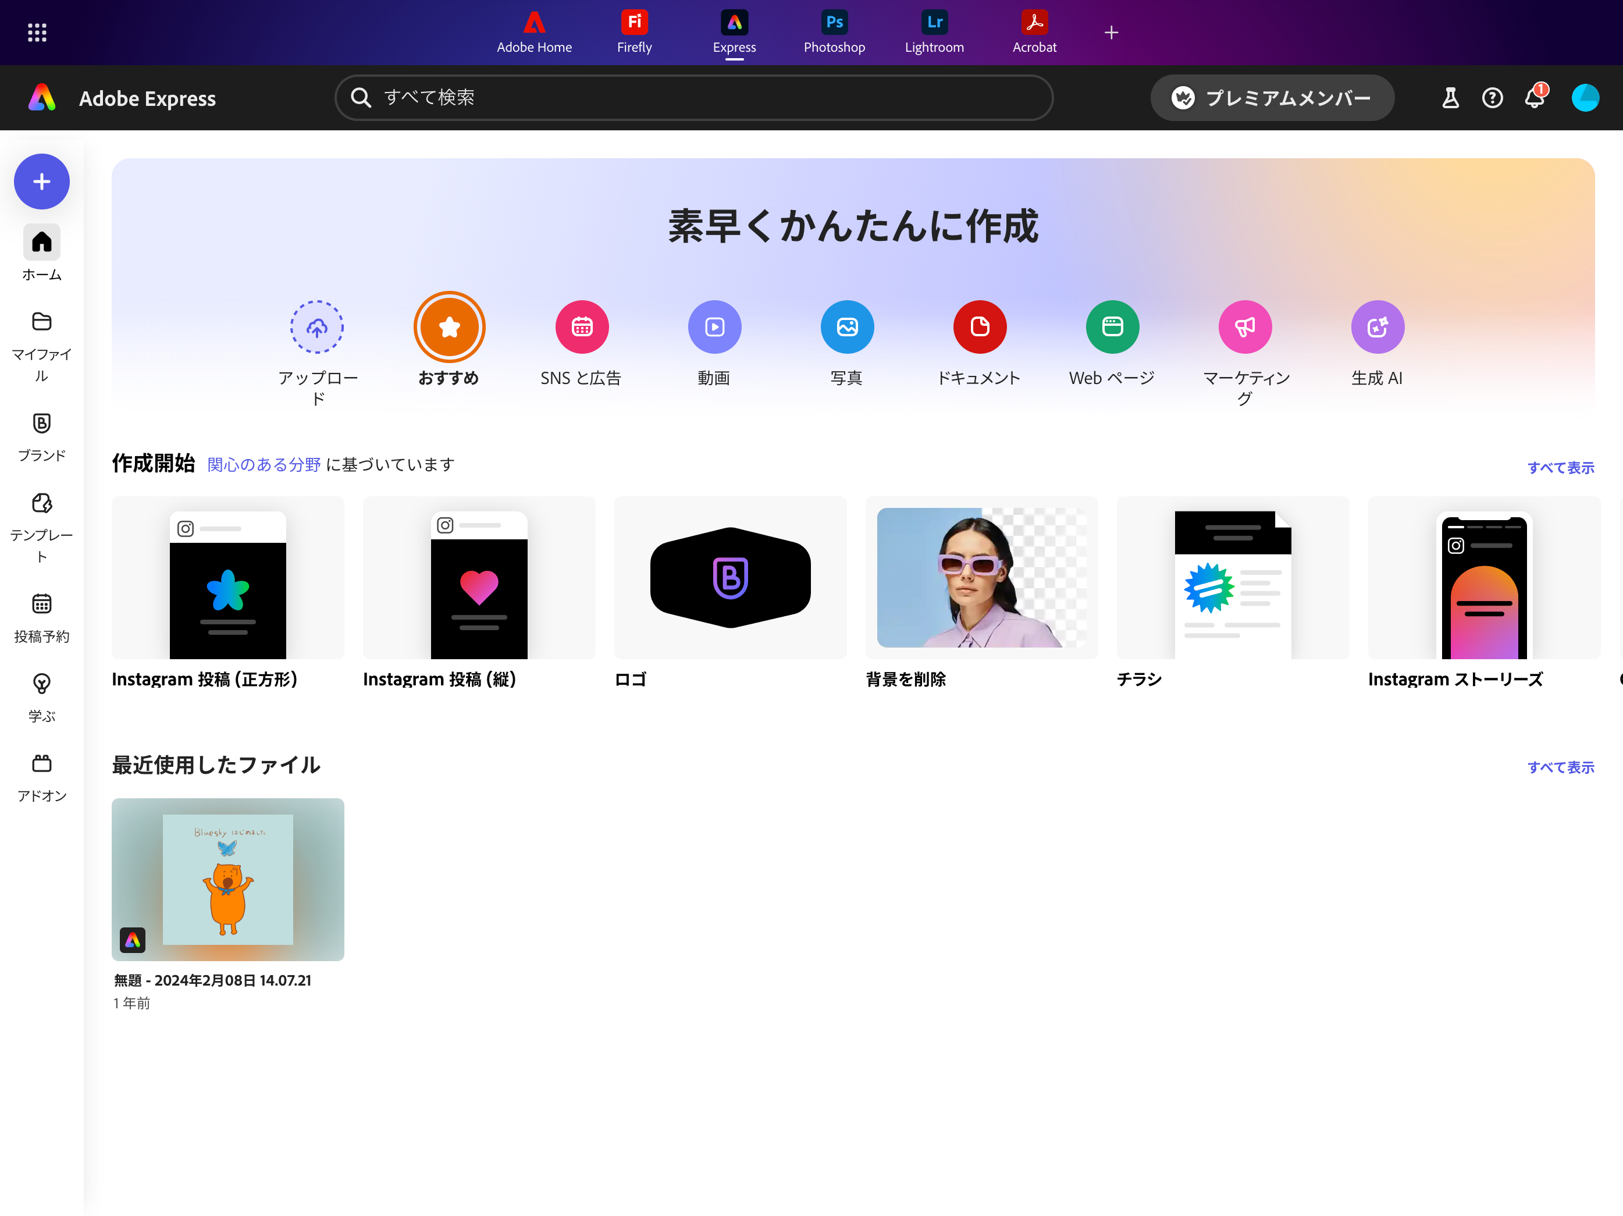Start an Instagram 投稿 (縦) design

point(478,578)
